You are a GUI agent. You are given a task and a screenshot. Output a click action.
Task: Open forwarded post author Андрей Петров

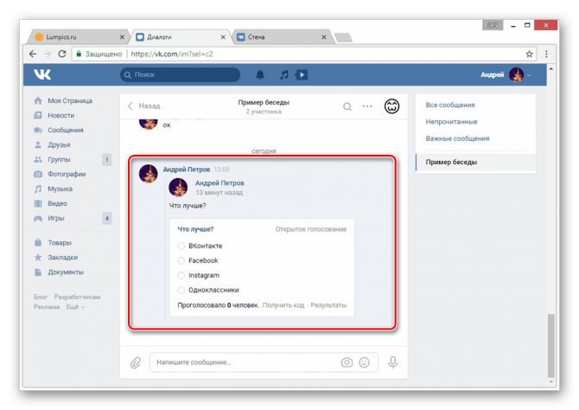(x=220, y=183)
